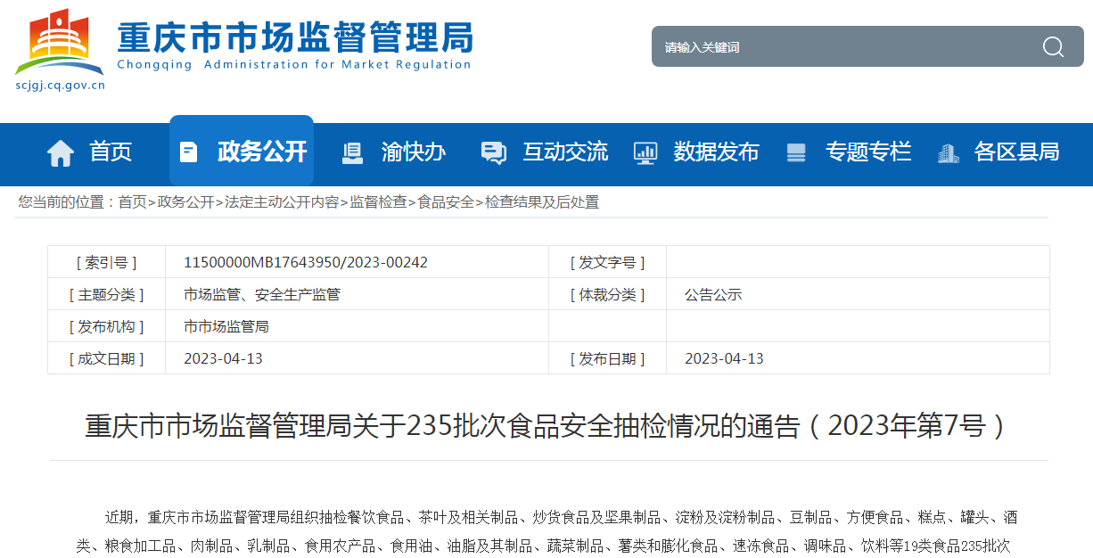Click the 发布日期 value 2023-04-13
This screenshot has width=1093, height=558.
724,358
